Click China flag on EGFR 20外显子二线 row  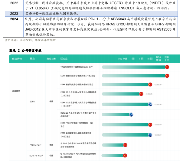point(141,94)
